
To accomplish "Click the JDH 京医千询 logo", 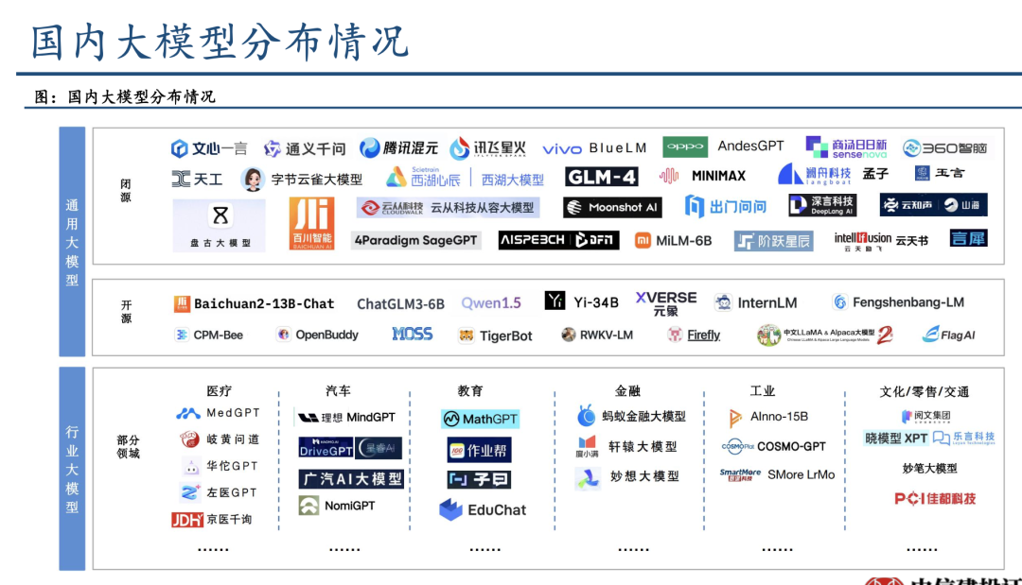I will pyautogui.click(x=211, y=519).
